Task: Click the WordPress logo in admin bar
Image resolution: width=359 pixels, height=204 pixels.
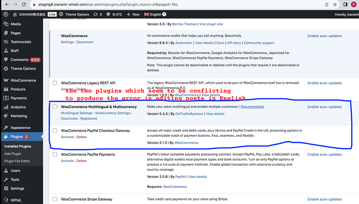Action: point(6,14)
